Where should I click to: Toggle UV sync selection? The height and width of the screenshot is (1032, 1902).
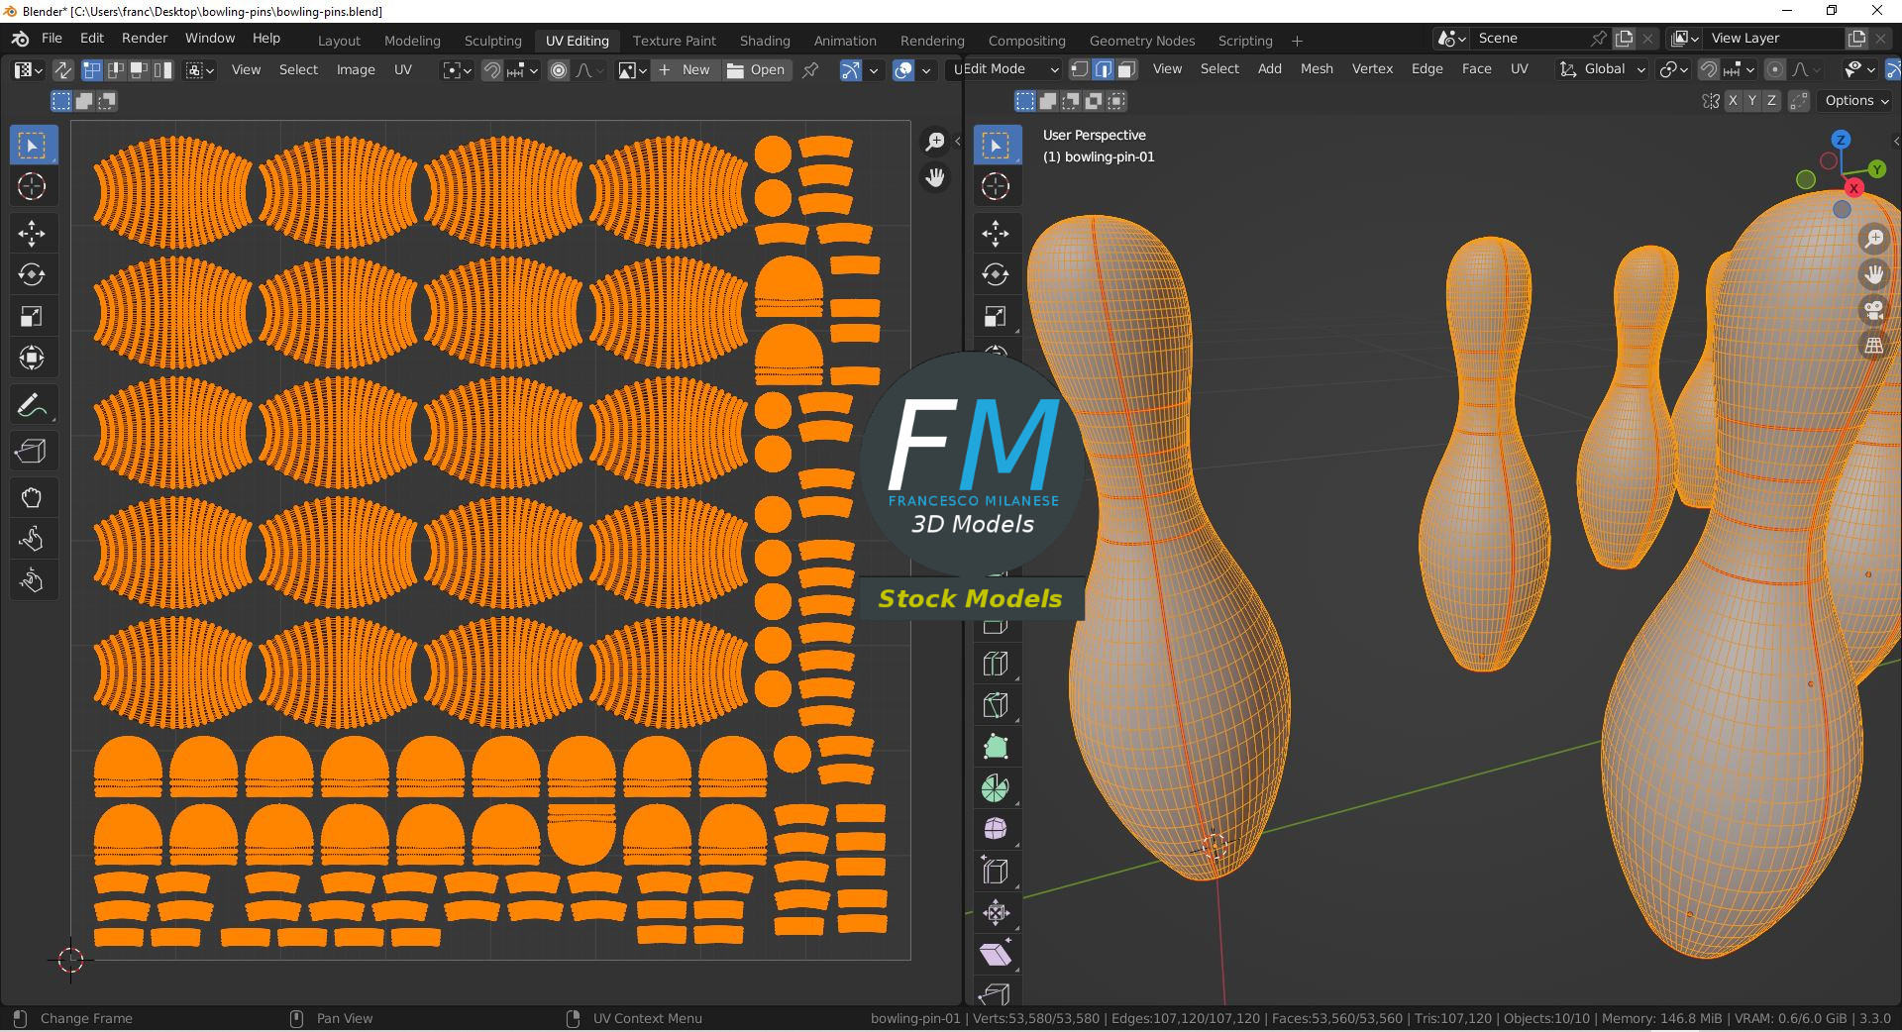(62, 69)
